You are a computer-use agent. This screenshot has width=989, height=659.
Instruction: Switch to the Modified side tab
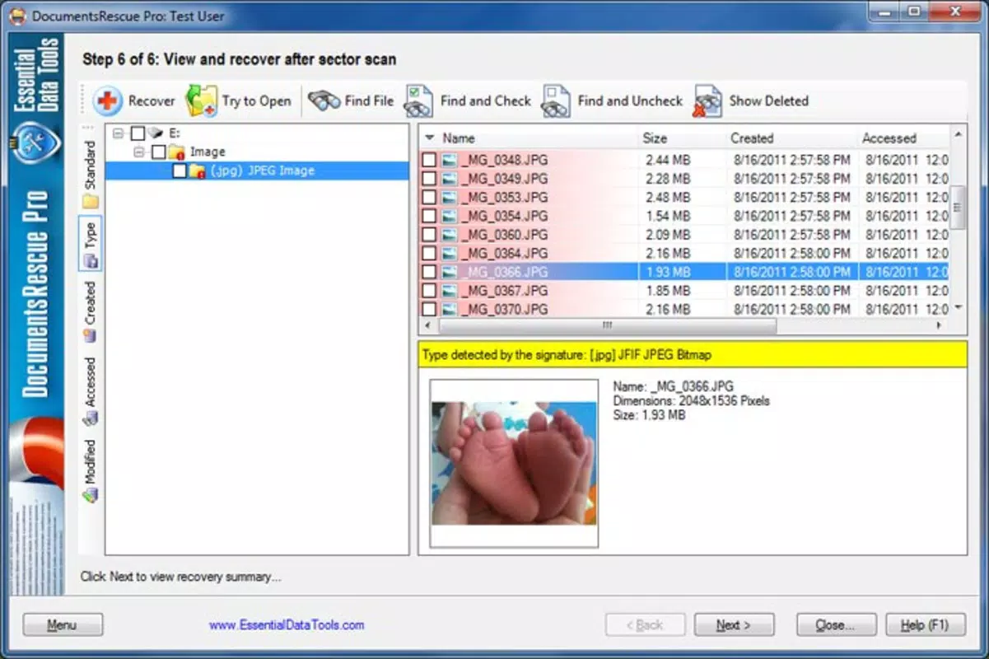pyautogui.click(x=90, y=470)
